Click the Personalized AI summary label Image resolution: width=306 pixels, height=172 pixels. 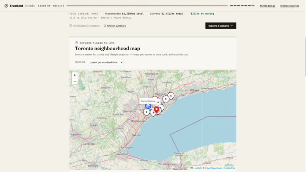click(x=87, y=26)
